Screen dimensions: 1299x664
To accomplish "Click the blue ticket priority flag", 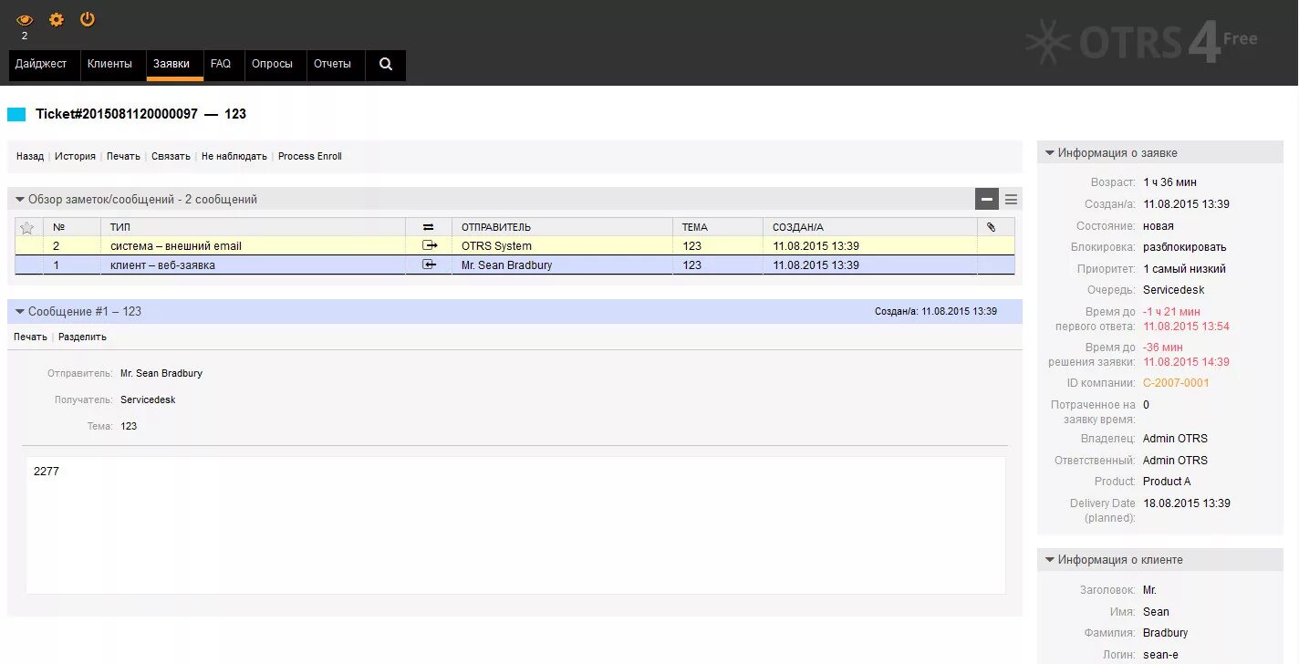I will tap(16, 114).
